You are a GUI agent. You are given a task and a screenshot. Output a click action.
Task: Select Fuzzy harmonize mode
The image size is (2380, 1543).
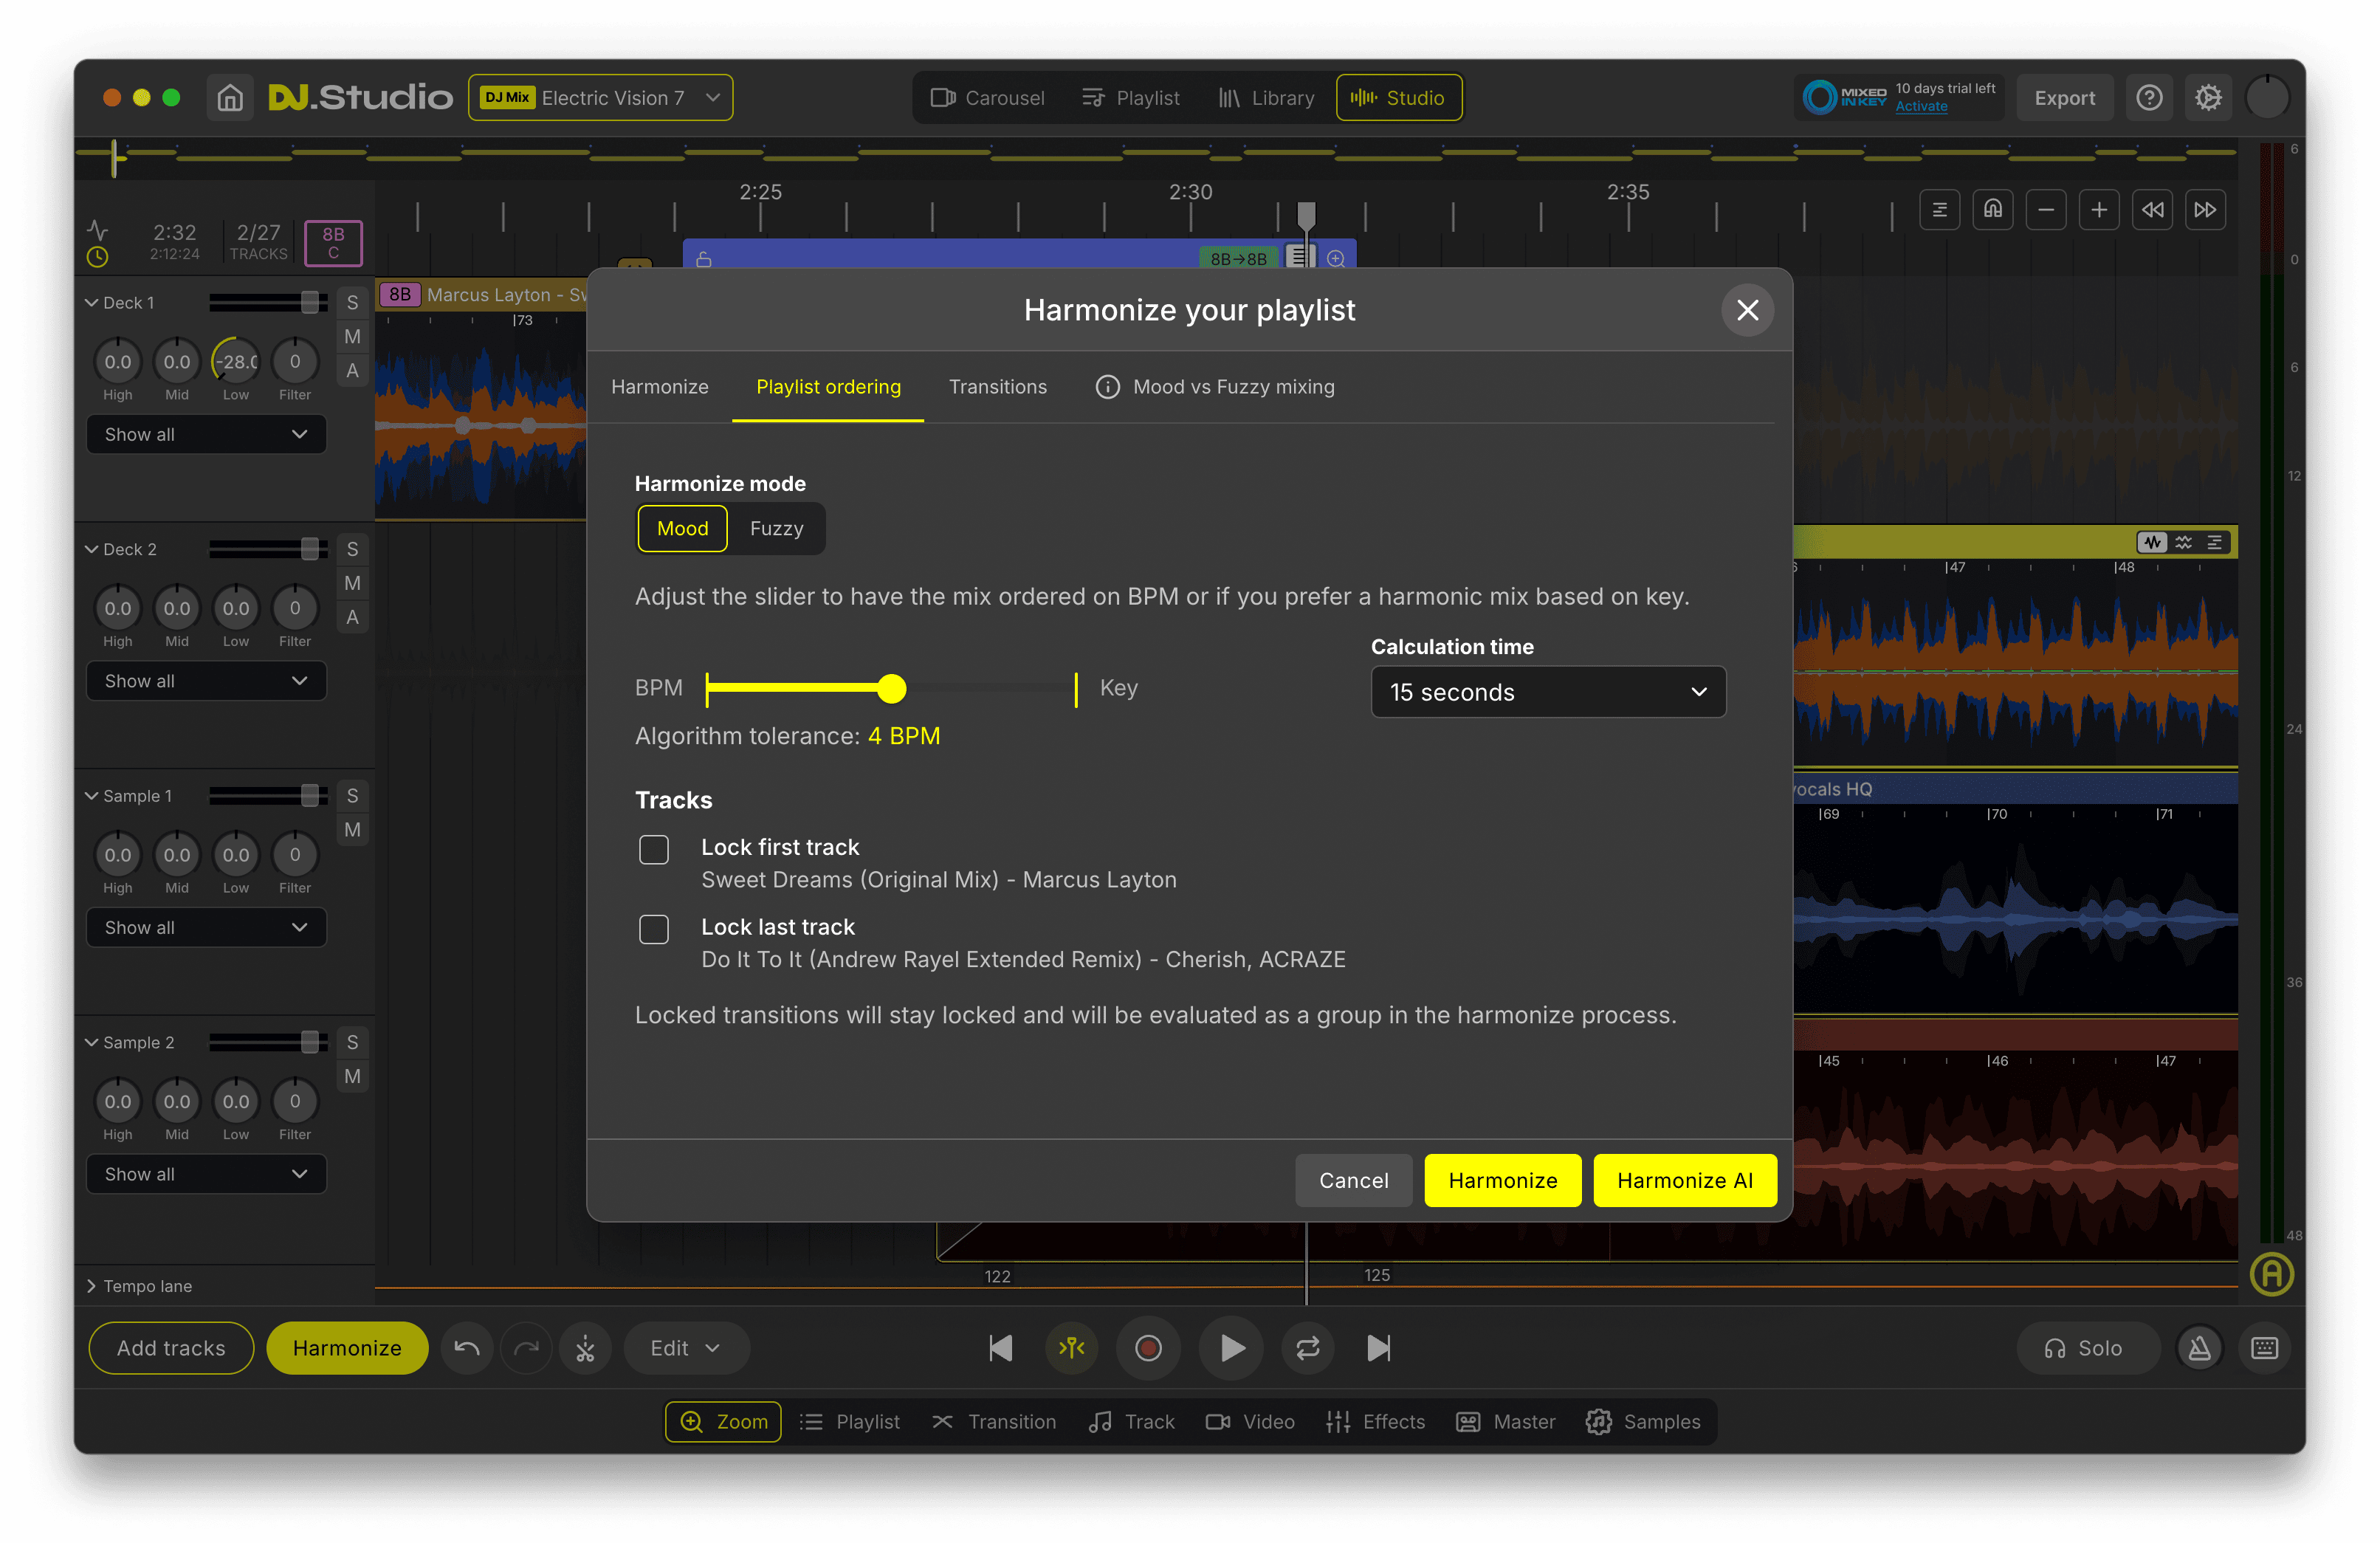point(776,528)
